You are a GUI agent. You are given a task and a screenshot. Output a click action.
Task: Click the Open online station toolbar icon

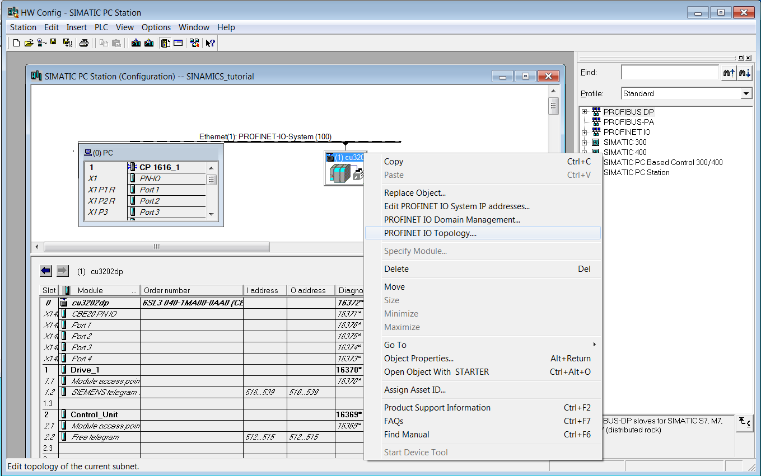[x=41, y=43]
